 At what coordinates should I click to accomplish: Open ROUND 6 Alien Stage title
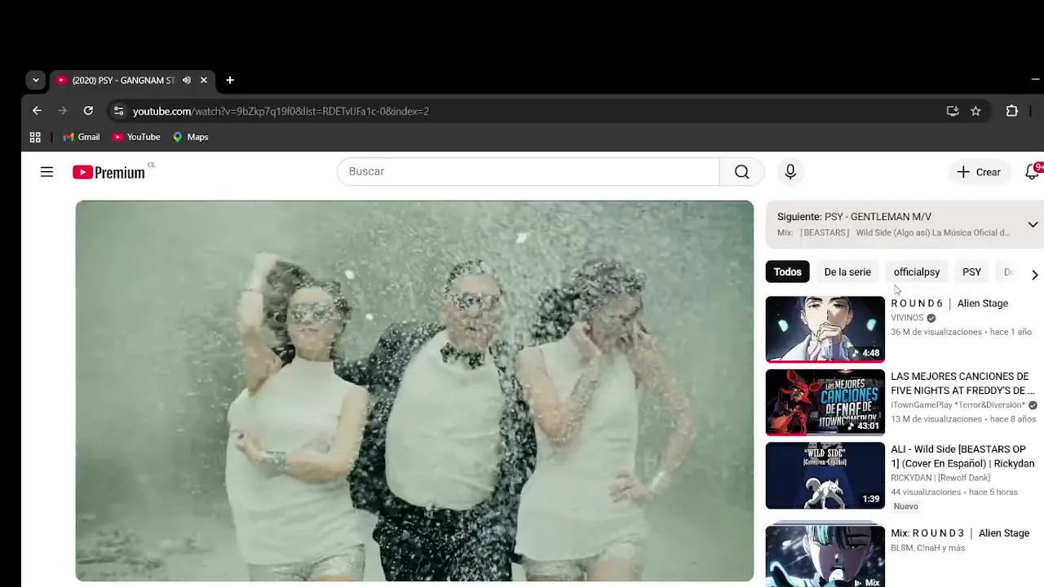(x=949, y=303)
